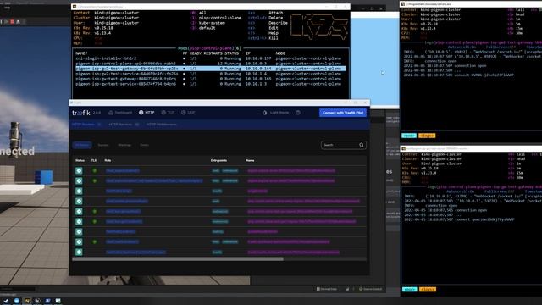Click status icon of third router row

(79, 191)
